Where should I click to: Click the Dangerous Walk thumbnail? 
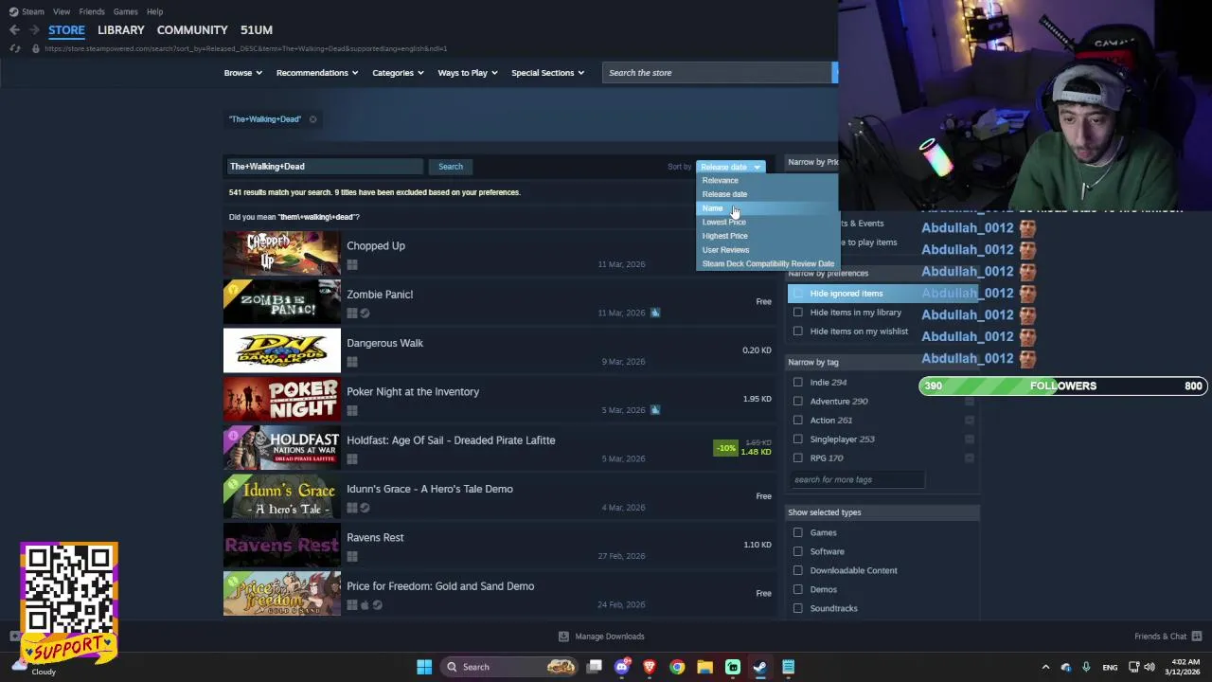282,351
